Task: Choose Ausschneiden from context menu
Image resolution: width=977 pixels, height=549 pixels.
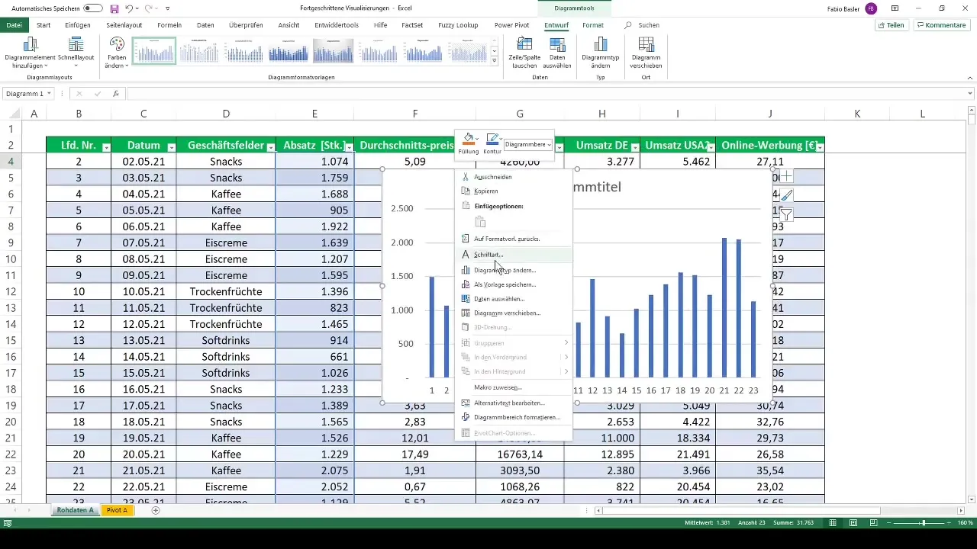Action: 513,177
